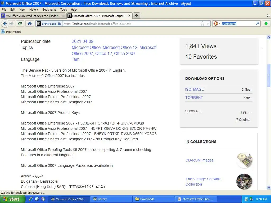Screen dimensions: 271x203
Task: Open the History menu
Action: pos(34,10)
